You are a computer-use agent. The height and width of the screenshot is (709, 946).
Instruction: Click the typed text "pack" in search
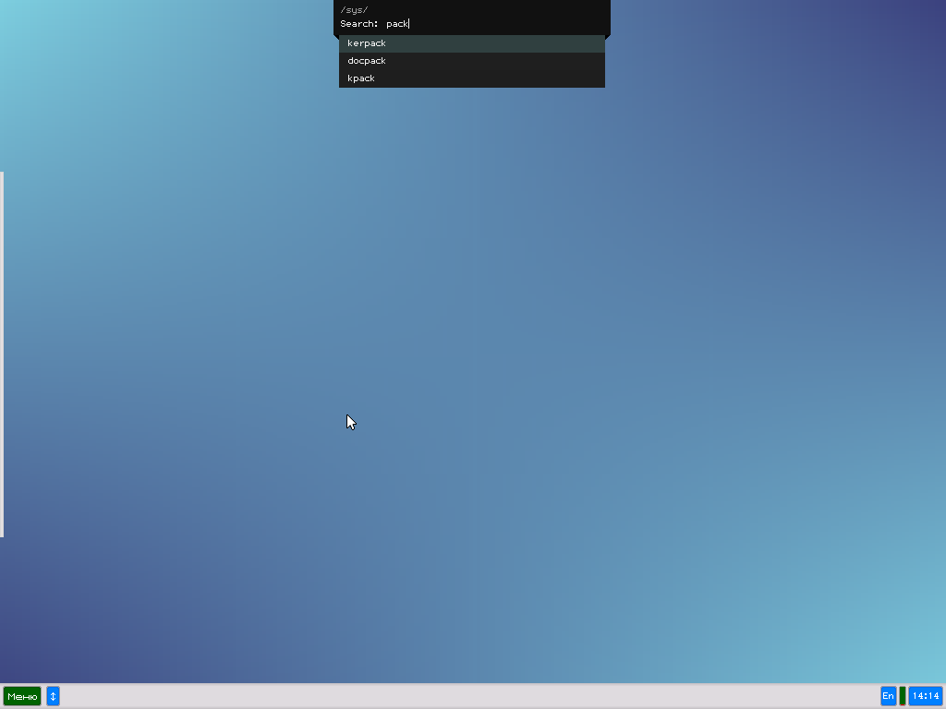coord(396,24)
